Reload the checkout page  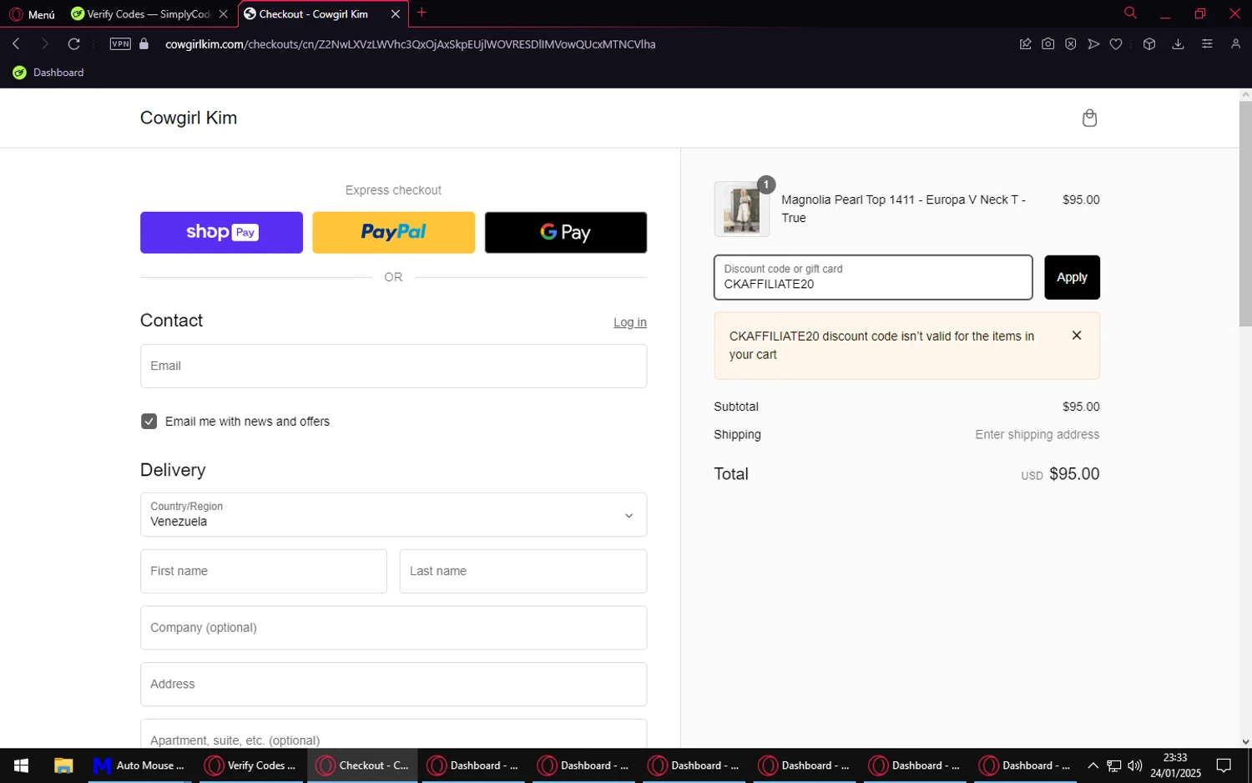click(74, 44)
